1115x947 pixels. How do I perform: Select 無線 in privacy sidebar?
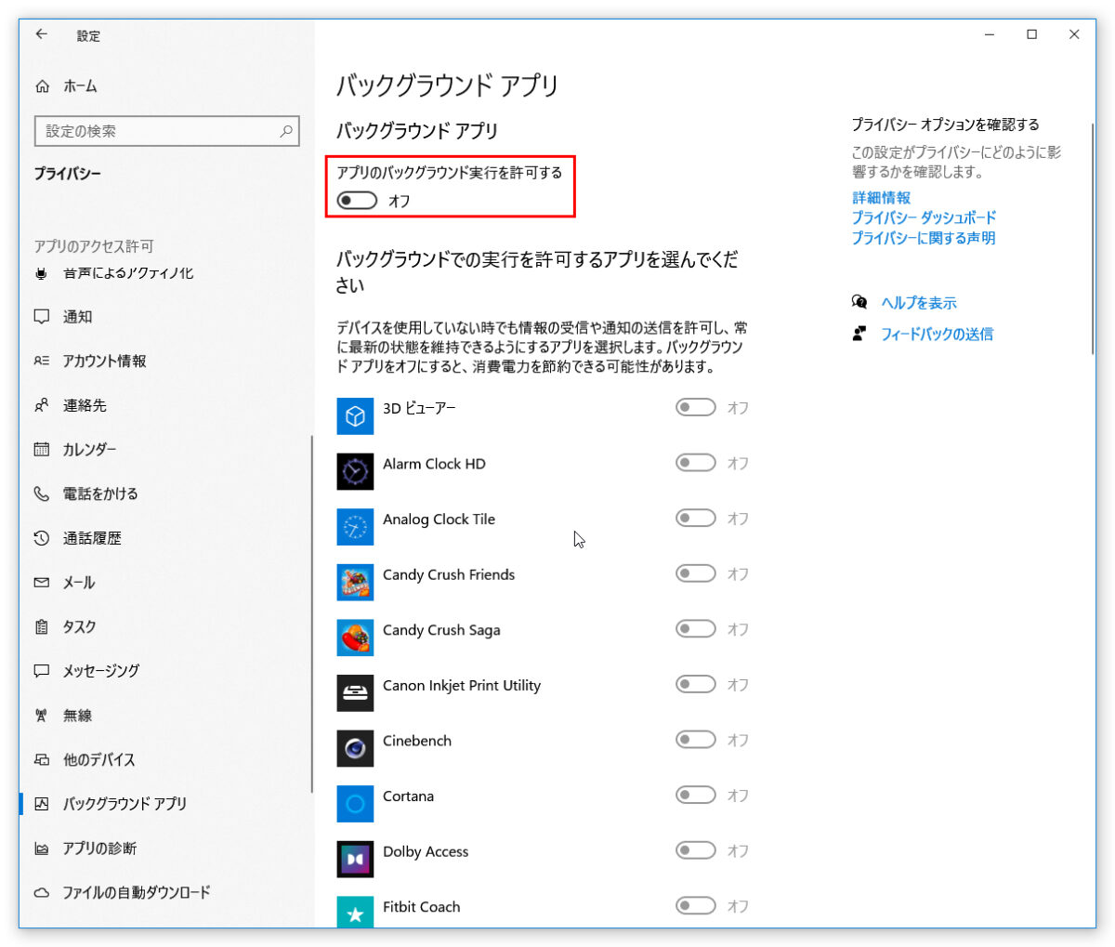click(167, 716)
